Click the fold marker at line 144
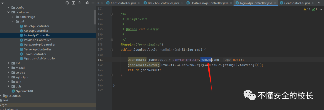This screenshot has height=110, width=324. (x=112, y=75)
